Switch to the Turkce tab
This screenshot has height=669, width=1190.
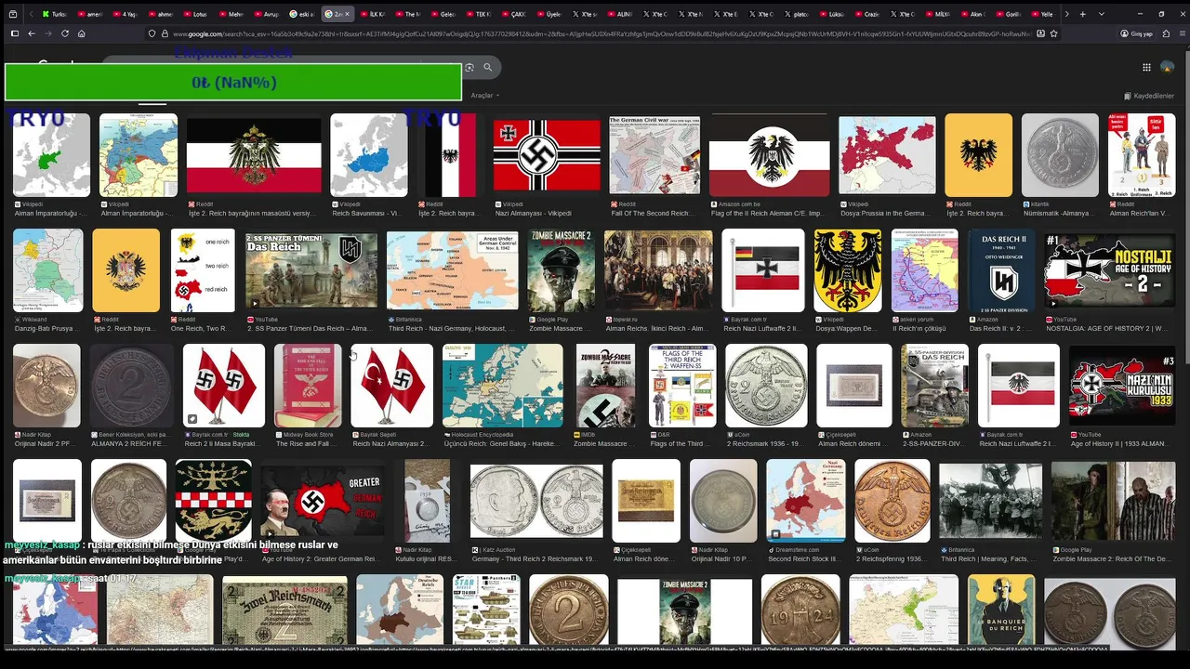55,14
